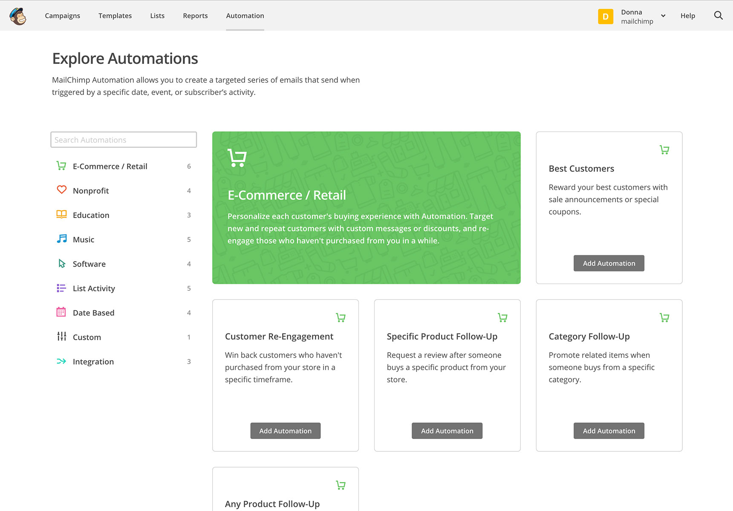Click the Customer Re-Engagement title

pos(279,336)
